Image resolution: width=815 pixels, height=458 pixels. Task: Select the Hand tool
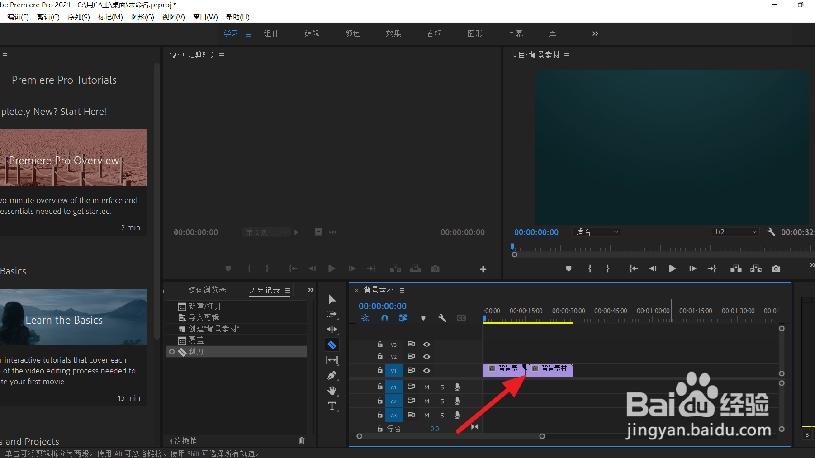tap(332, 390)
